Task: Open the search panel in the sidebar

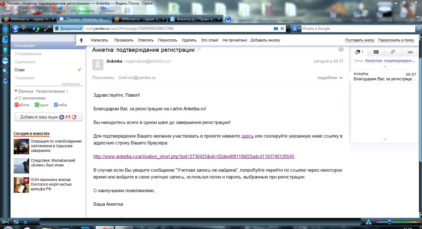Action: (5, 71)
